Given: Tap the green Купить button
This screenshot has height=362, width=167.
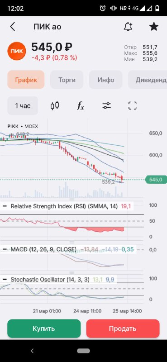Looking at the screenshot, I should [44, 329].
